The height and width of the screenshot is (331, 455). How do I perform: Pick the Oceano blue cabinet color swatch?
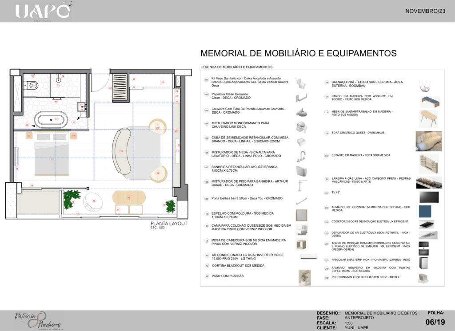(425, 211)
